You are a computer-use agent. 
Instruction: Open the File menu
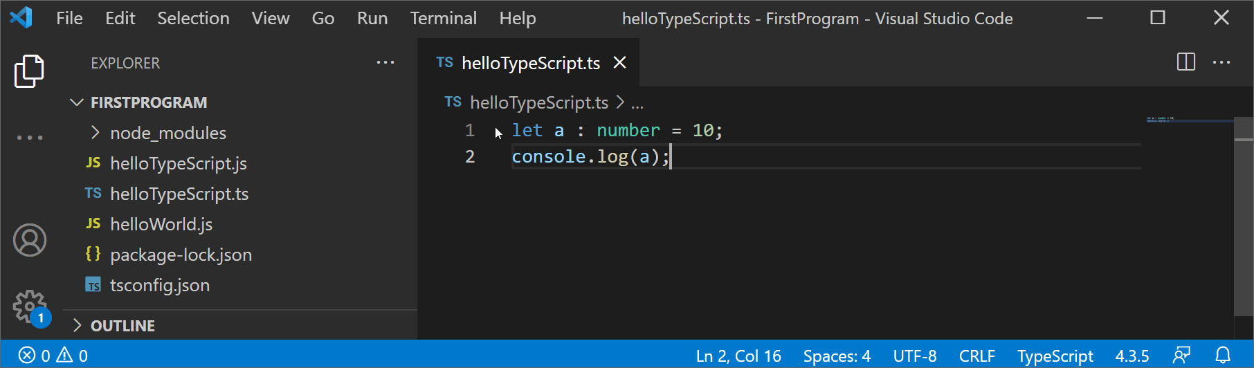point(69,18)
